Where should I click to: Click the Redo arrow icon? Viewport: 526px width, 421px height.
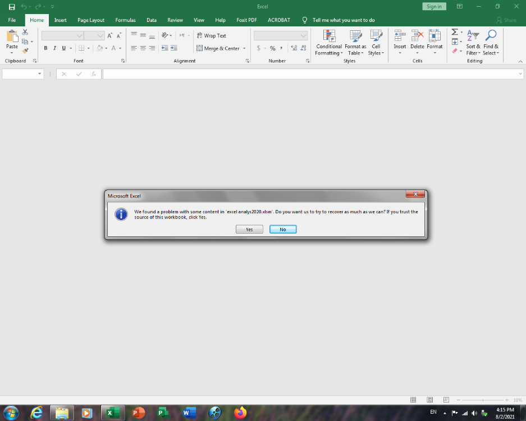pos(38,7)
